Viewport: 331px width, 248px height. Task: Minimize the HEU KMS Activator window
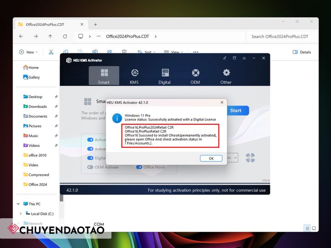tap(254, 58)
